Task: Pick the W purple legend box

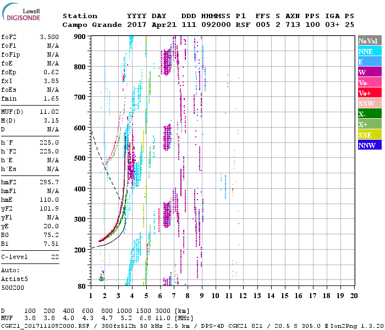Action: [x=369, y=72]
